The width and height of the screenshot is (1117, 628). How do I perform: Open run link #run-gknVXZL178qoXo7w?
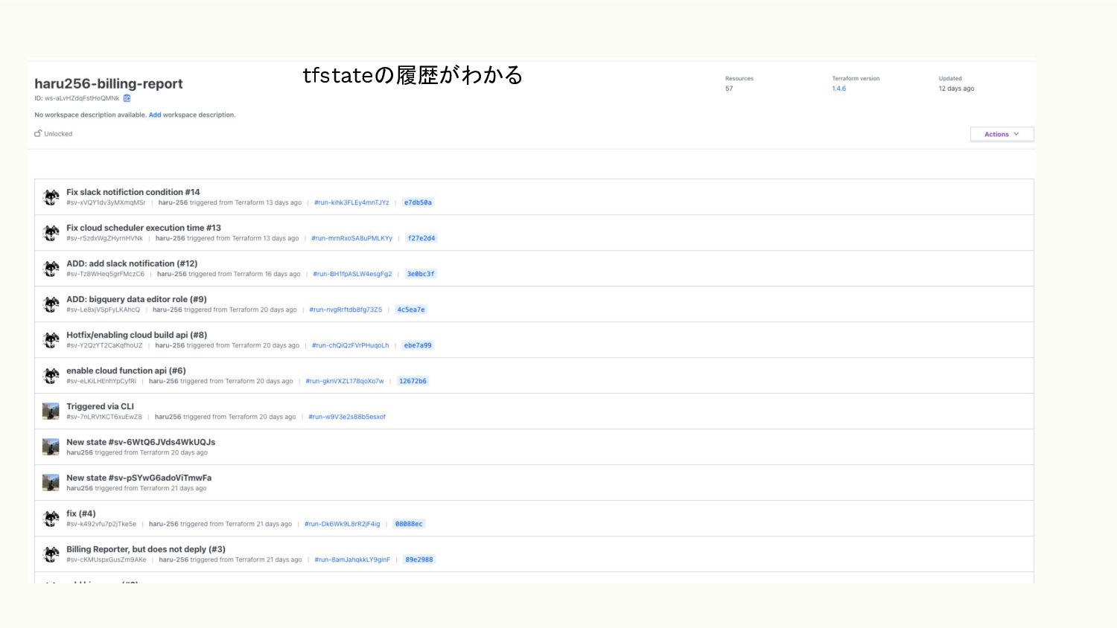[x=345, y=381]
